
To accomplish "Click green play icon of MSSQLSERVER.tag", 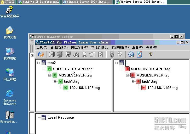I will (55, 75).
